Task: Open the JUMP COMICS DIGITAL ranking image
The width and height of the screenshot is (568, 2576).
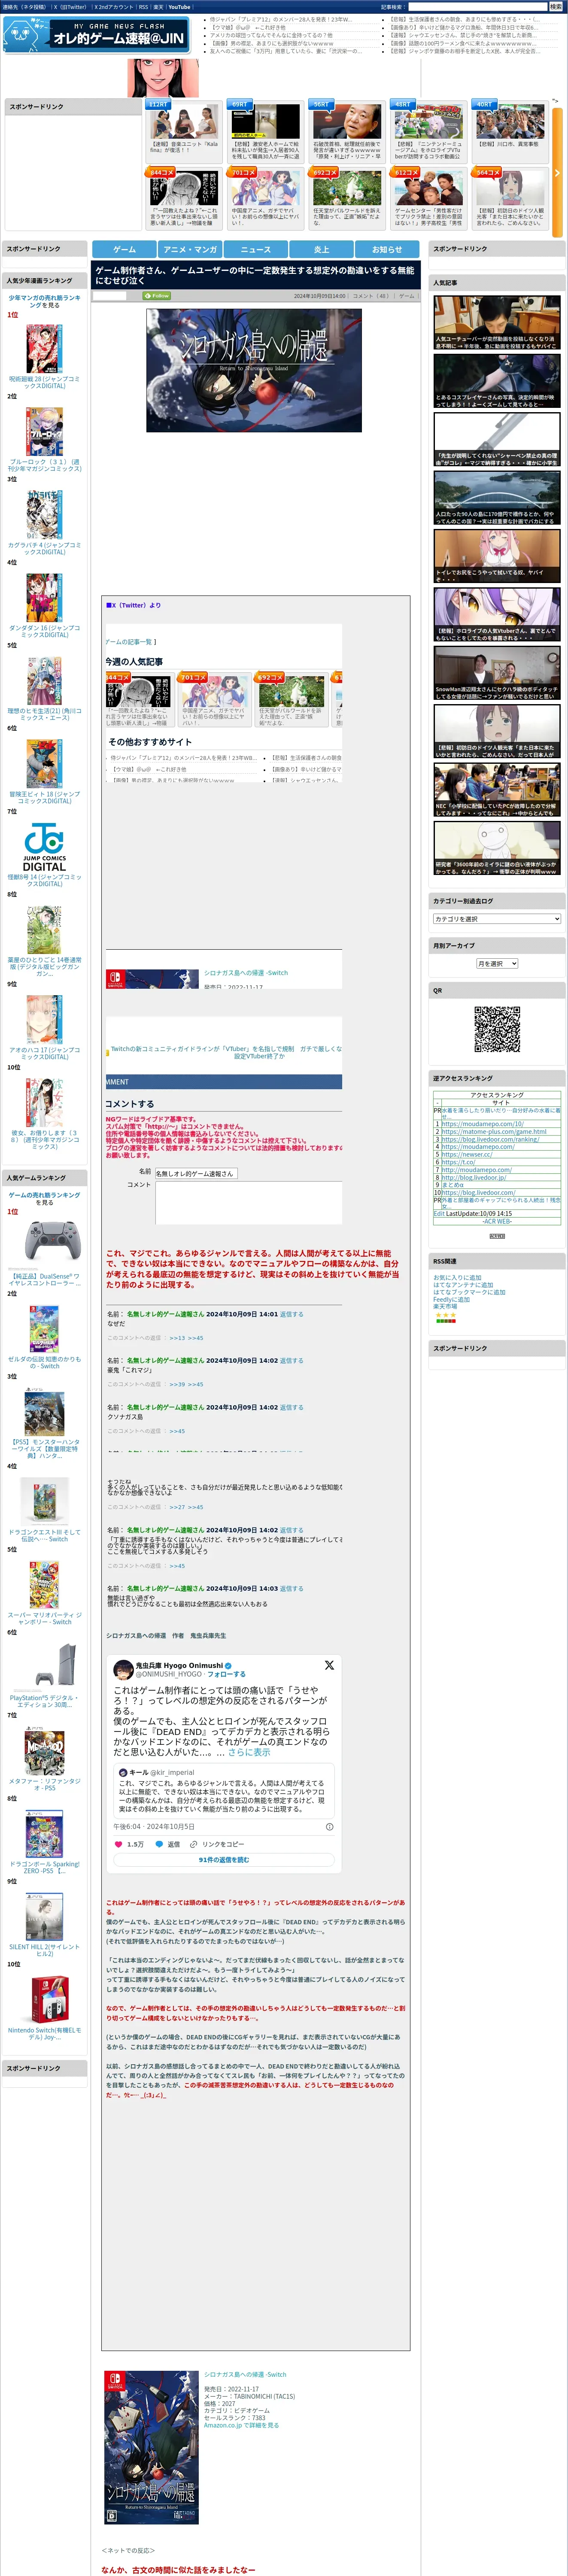Action: tap(44, 847)
